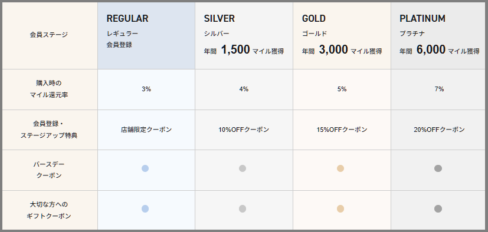Click the GOLD birthday coupon beige dot
488x232 pixels.
pyautogui.click(x=340, y=168)
